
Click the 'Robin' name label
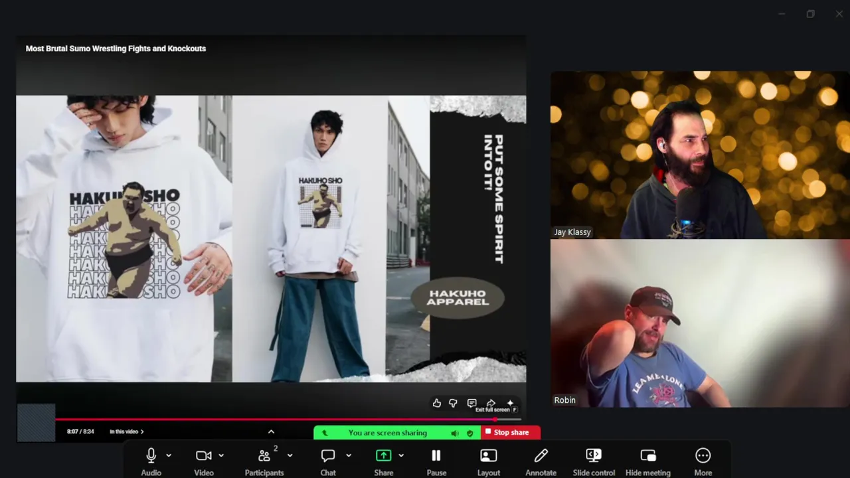coord(565,400)
